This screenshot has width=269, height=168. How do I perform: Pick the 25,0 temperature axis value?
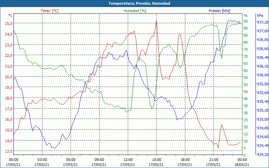[x=9, y=24]
